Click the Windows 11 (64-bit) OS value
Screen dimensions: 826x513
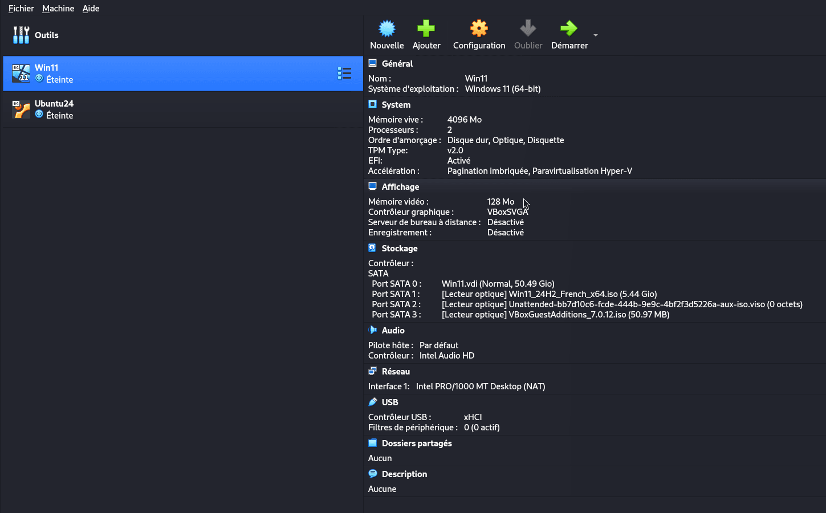503,89
